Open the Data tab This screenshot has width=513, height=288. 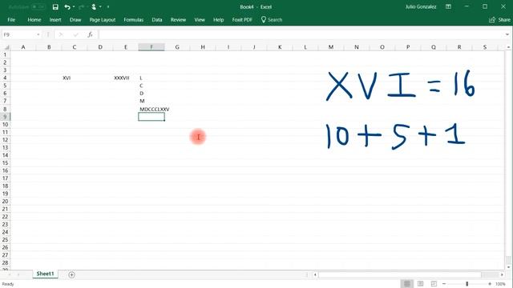(157, 19)
